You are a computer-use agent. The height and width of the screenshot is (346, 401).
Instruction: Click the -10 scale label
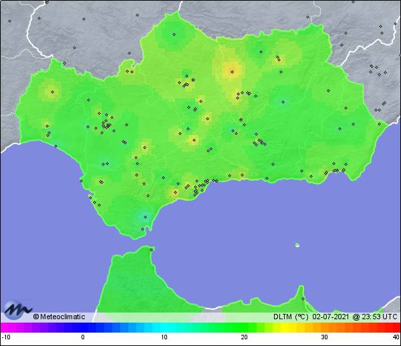point(6,337)
